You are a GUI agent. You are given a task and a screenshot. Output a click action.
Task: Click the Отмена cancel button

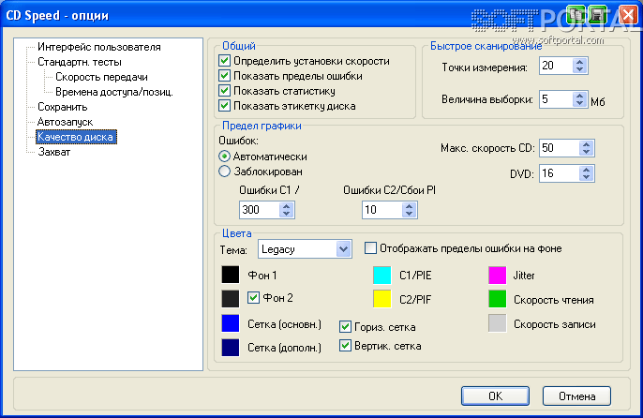click(577, 396)
